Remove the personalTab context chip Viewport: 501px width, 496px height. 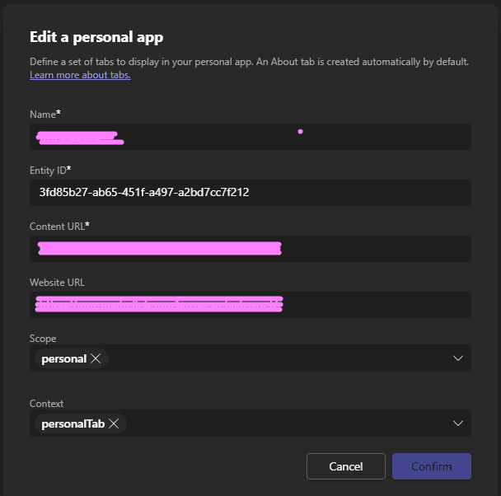tap(114, 423)
